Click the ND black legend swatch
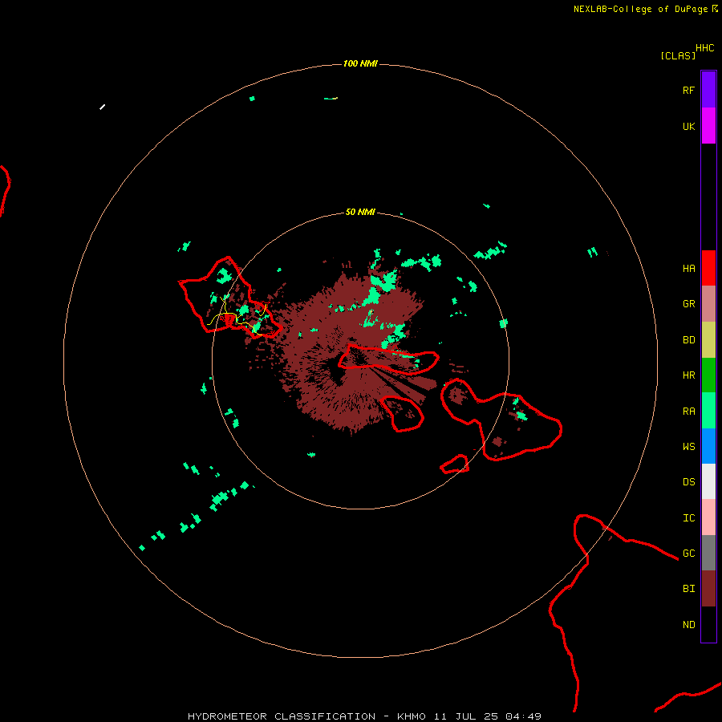Image resolution: width=722 pixels, height=722 pixels. point(708,624)
